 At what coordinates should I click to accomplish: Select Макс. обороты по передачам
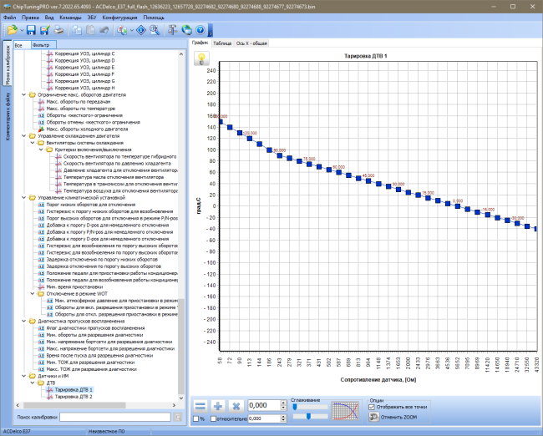(x=79, y=101)
